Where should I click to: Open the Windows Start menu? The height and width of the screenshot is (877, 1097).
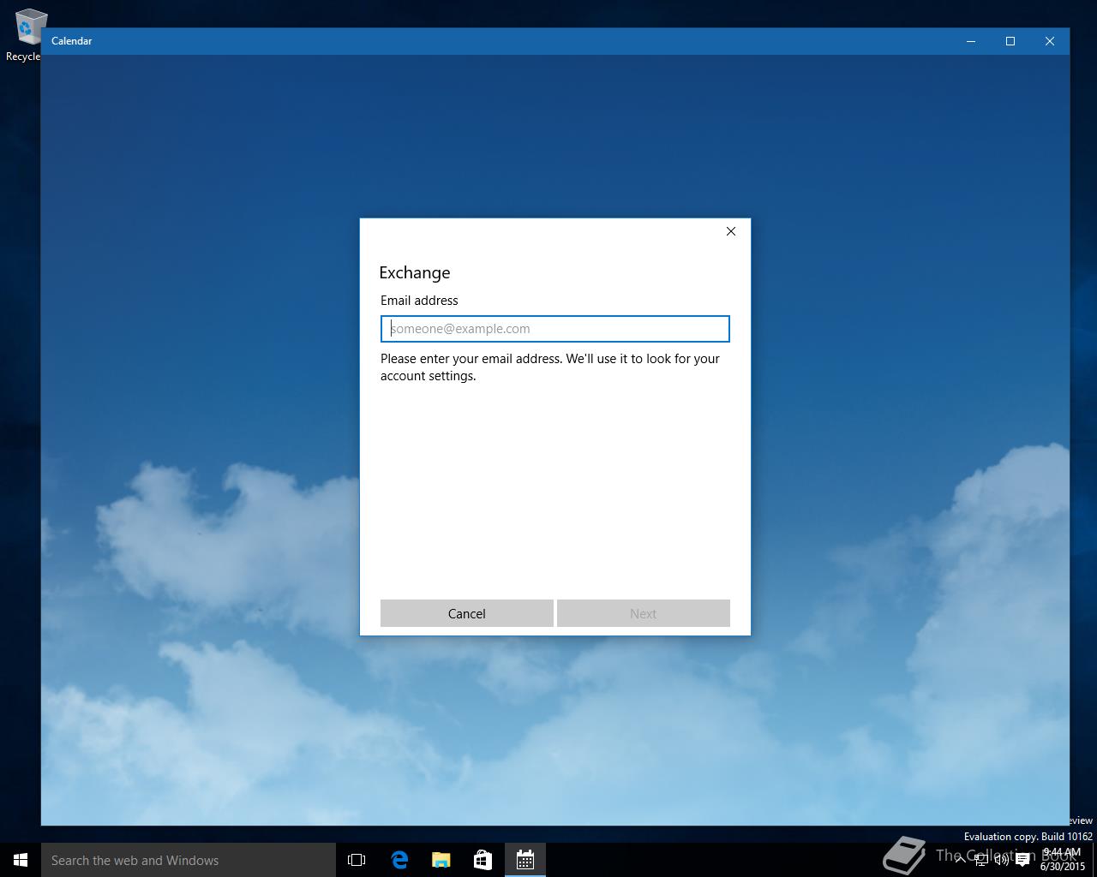(21, 860)
